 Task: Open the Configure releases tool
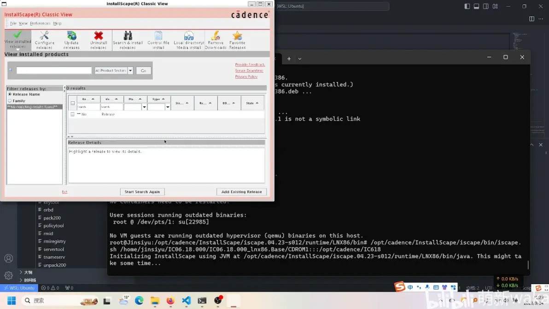(45, 40)
